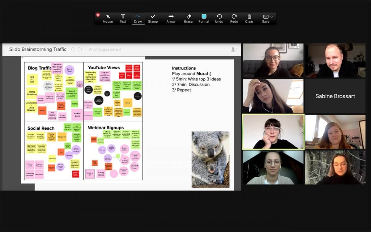Click Sabine Brossart's video tile

click(x=335, y=96)
